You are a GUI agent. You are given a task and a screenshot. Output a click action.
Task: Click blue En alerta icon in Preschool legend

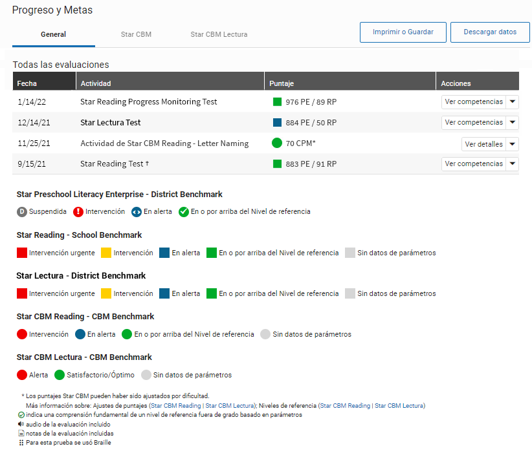137,212
